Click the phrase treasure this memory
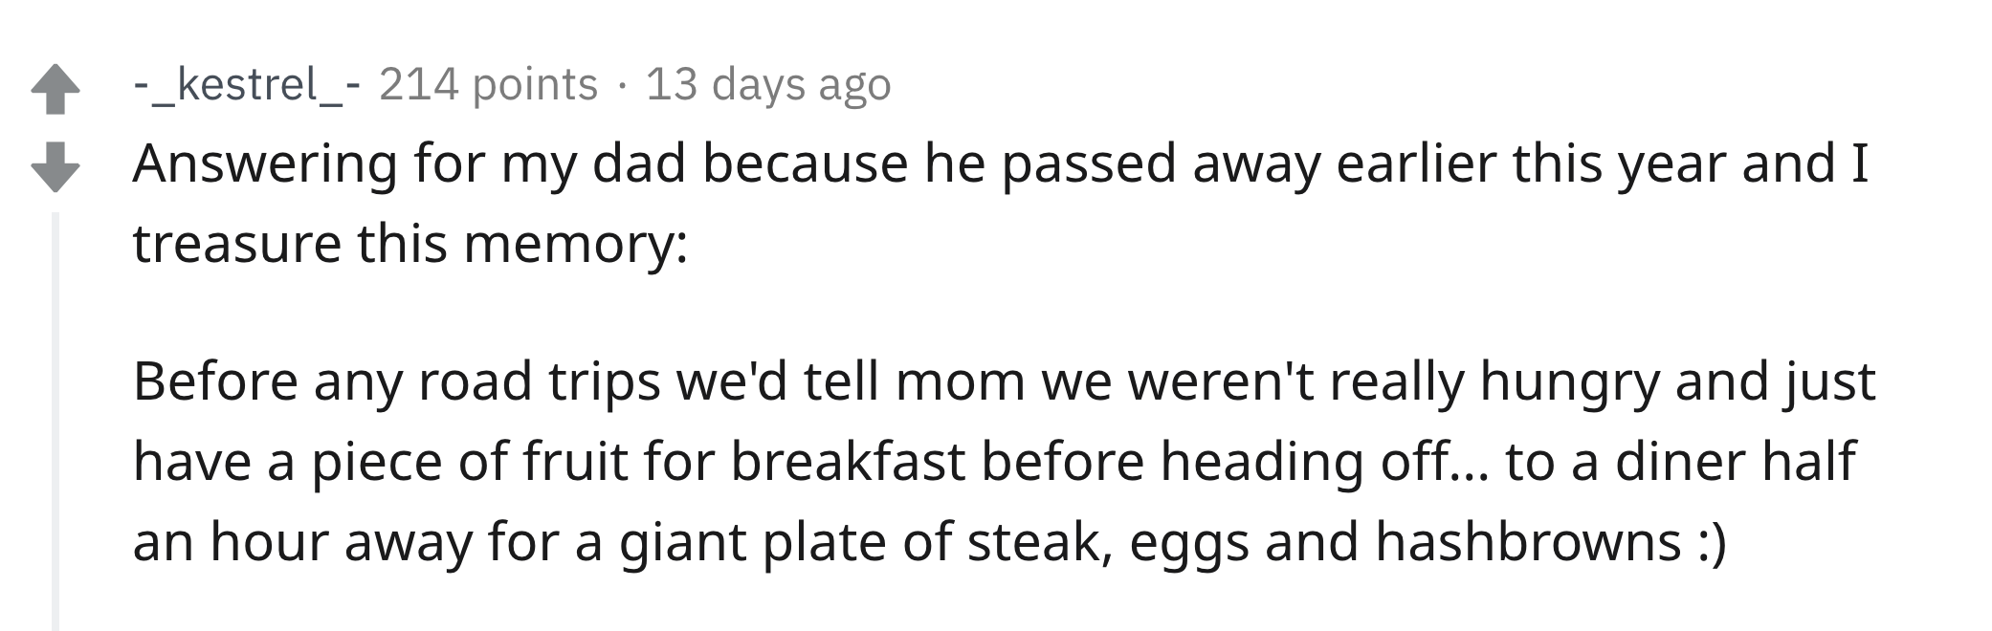1992x631 pixels. (x=409, y=244)
